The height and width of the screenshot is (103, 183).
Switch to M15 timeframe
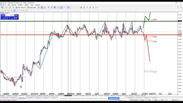click(x=8, y=10)
